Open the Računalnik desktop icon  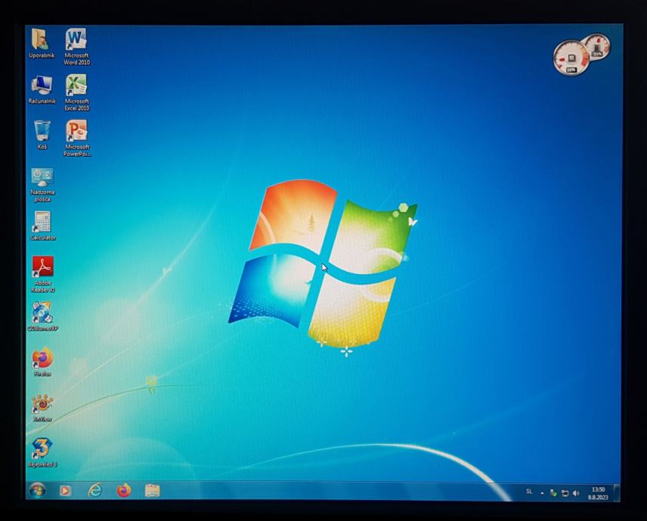(42, 89)
